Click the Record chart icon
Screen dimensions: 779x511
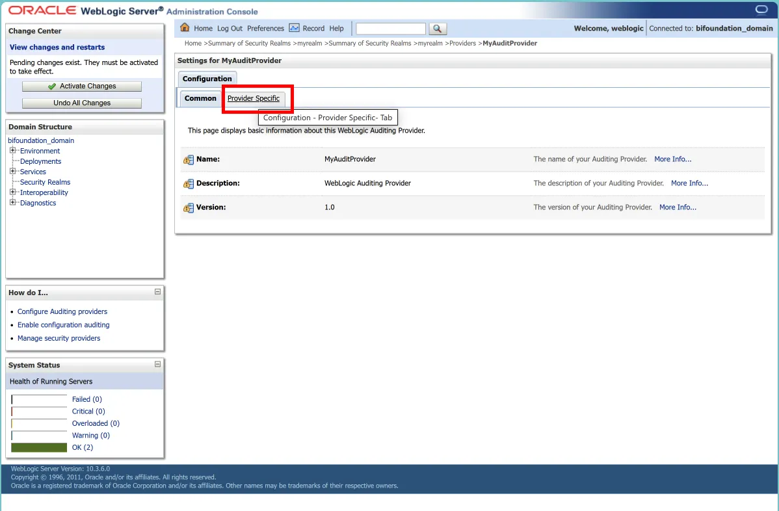pyautogui.click(x=294, y=28)
